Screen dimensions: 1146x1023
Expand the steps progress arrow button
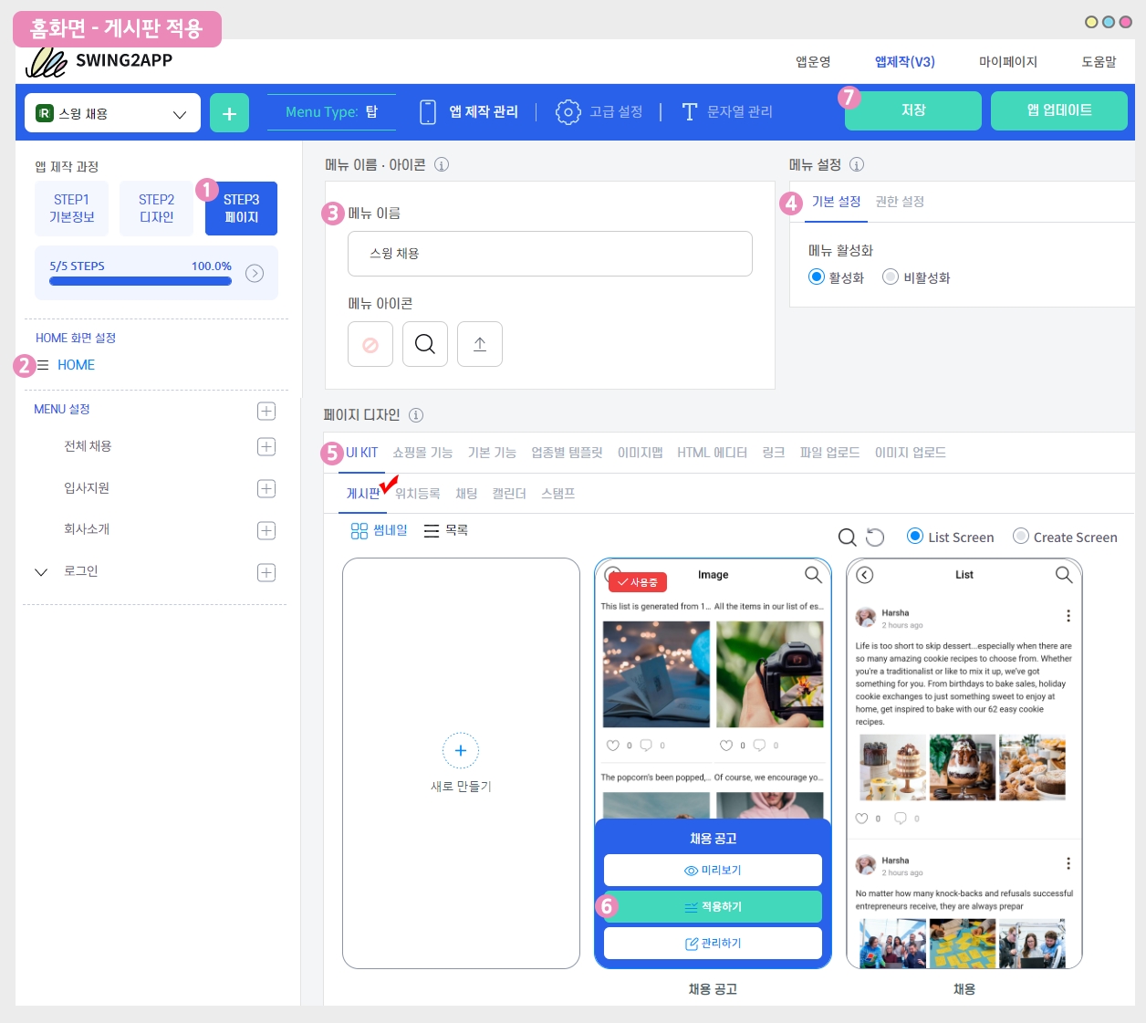pos(255,273)
